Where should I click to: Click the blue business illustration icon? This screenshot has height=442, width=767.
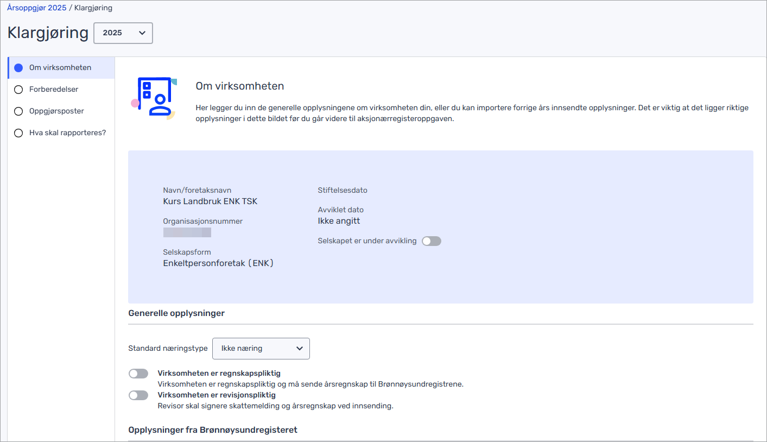155,97
